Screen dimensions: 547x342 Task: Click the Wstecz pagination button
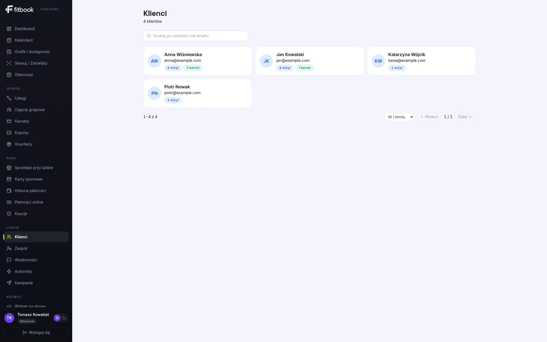[x=429, y=117]
